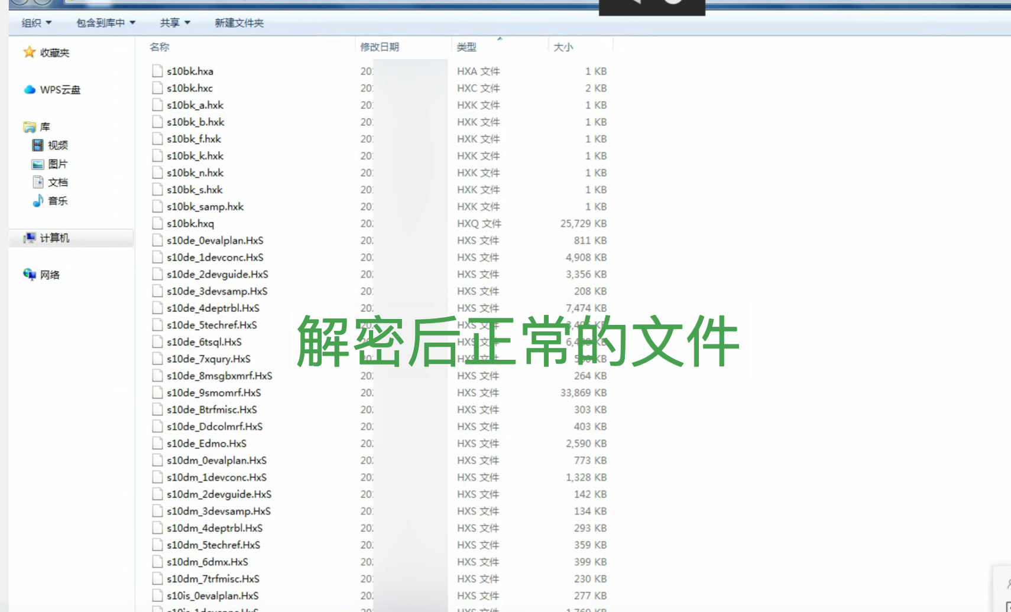The width and height of the screenshot is (1011, 612).
Task: Sort files by 名称 column header
Action: 160,47
